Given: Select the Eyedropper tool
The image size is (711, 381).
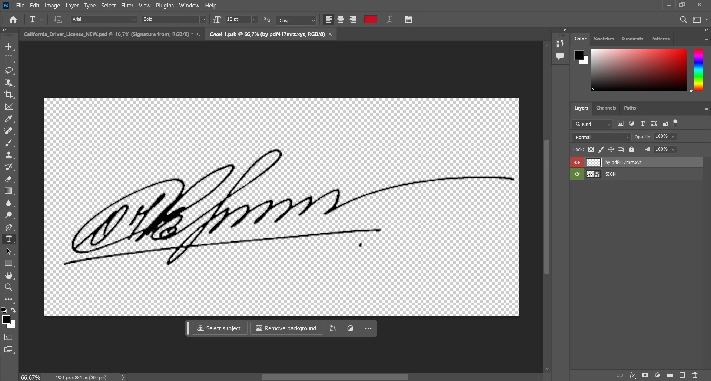Looking at the screenshot, I should click(9, 119).
